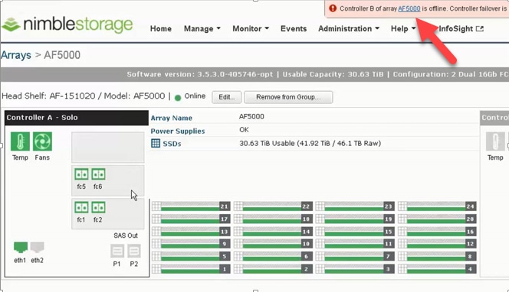Select fc2 fibre channel port icon
This screenshot has width=509, height=292.
click(x=98, y=207)
